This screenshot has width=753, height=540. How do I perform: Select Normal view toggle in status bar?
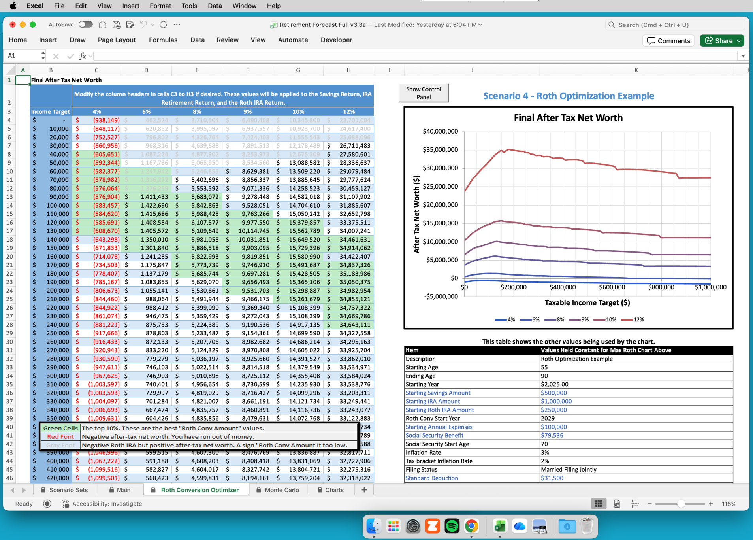599,504
